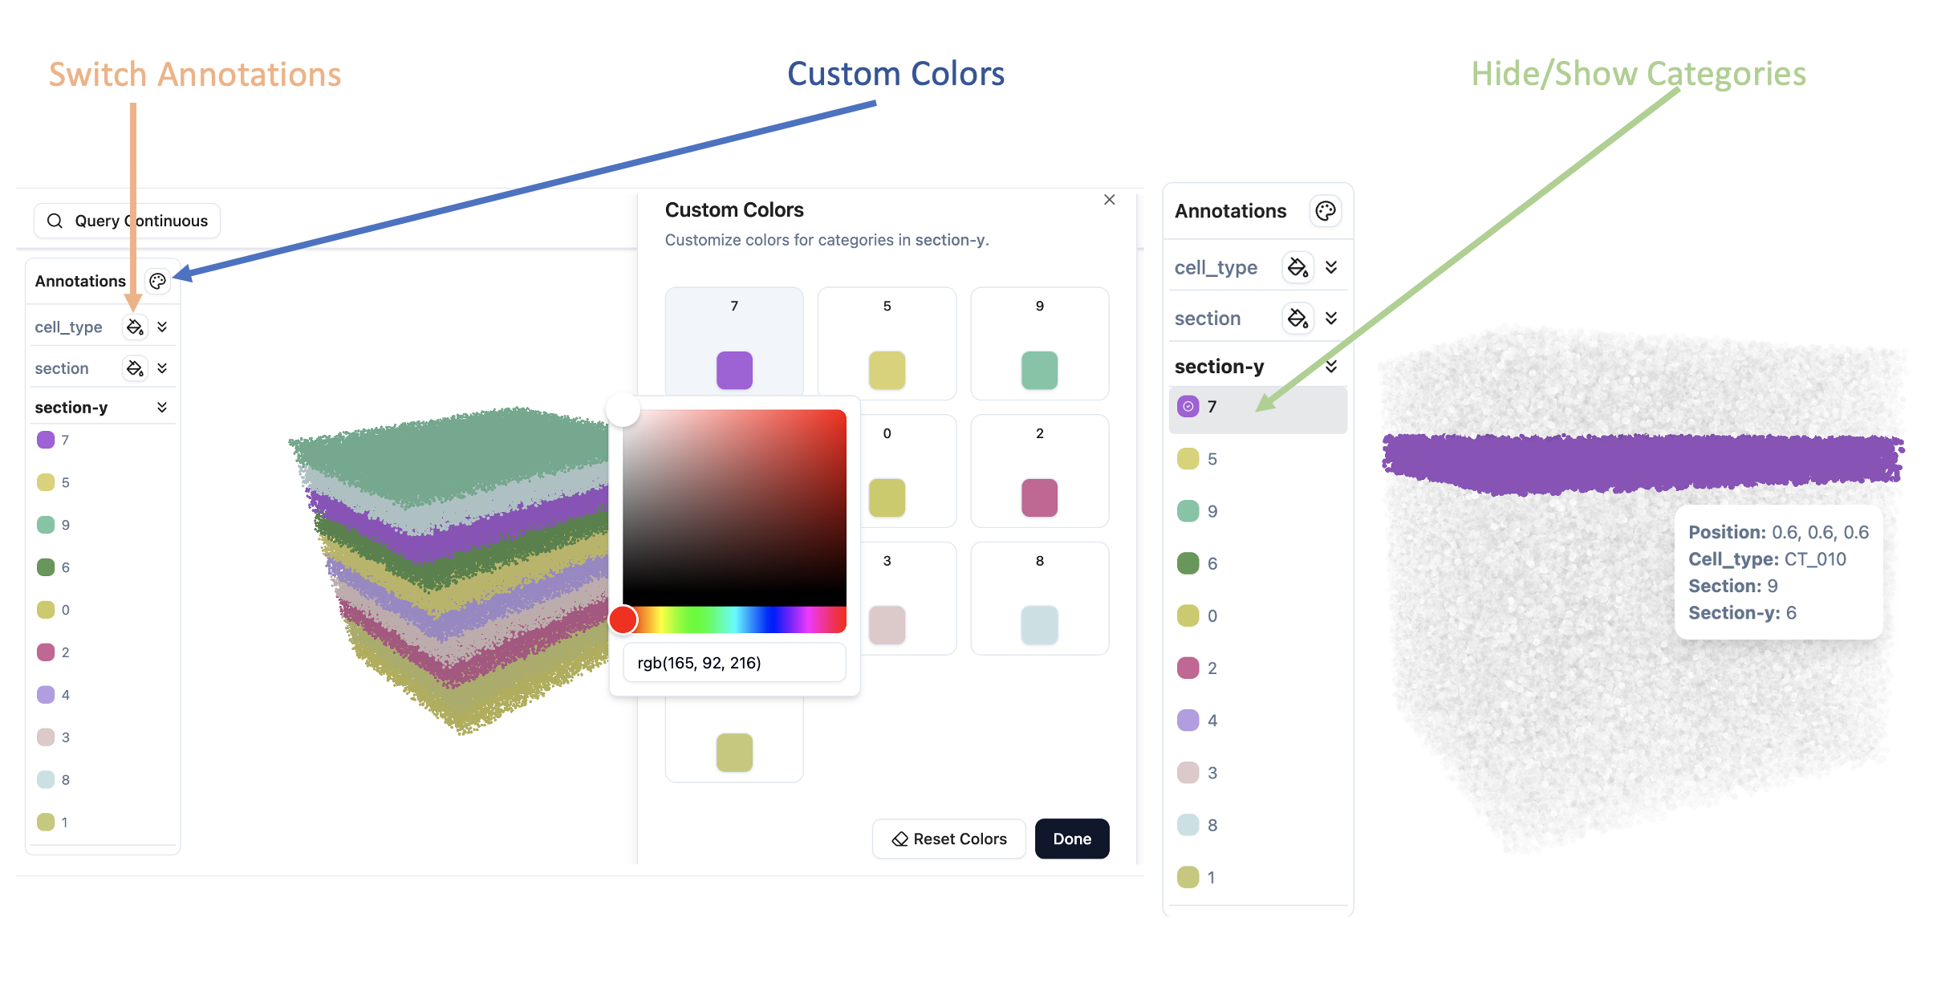Click paint bucket beside right section annotation

tap(1297, 319)
